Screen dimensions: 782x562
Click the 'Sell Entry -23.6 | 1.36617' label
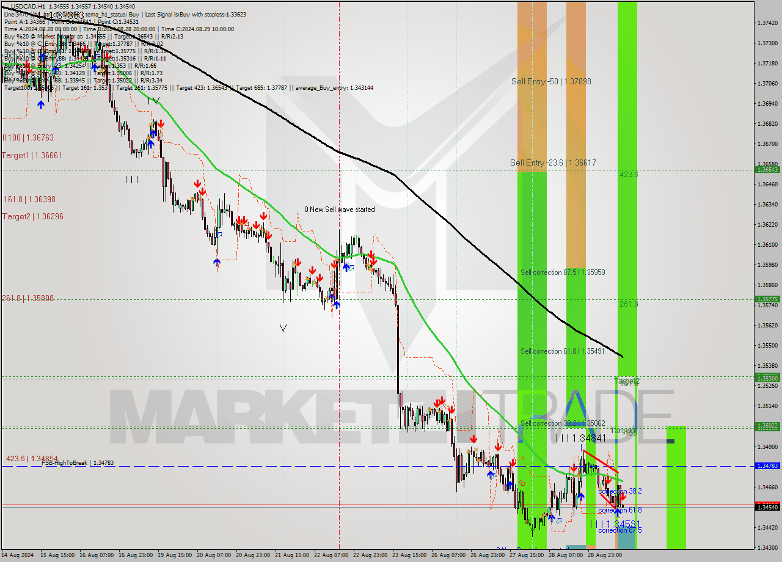point(553,162)
